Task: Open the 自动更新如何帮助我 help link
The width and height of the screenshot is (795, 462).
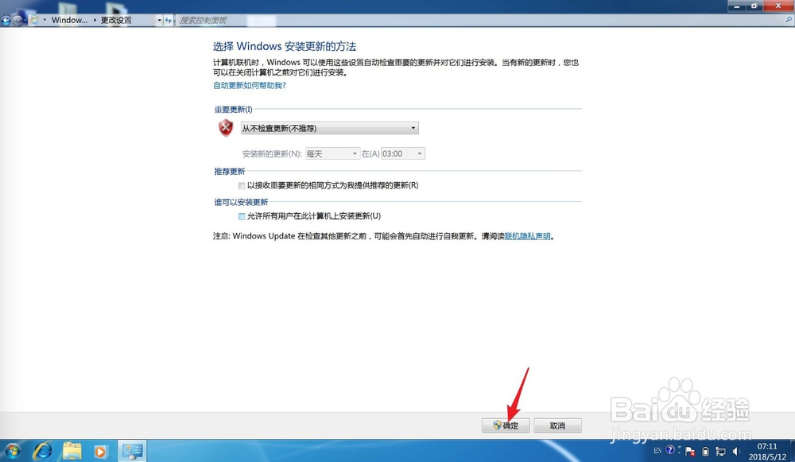Action: [248, 85]
